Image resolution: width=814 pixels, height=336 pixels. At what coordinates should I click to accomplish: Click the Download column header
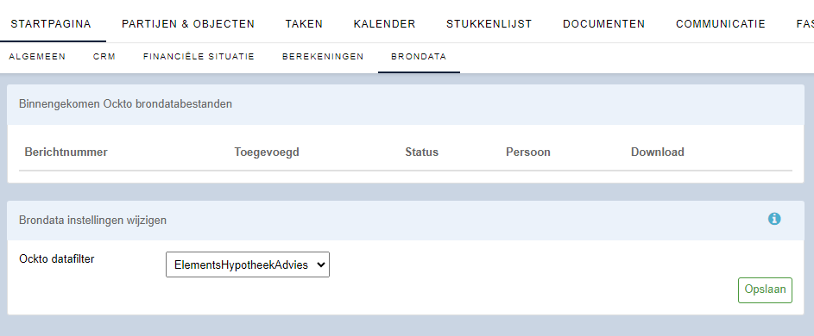[657, 152]
